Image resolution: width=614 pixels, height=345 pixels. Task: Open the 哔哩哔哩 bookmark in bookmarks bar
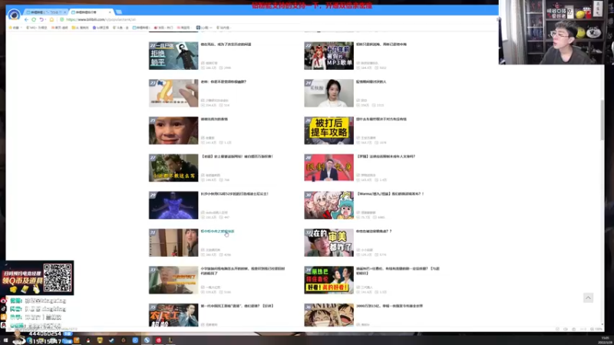(x=141, y=28)
